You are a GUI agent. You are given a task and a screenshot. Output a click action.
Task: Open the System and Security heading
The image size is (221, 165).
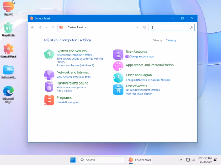72,51
